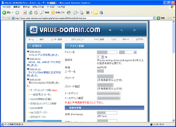The height and width of the screenshot is (127, 176).
Task: Click the search icon in site header
Action: [122, 30]
